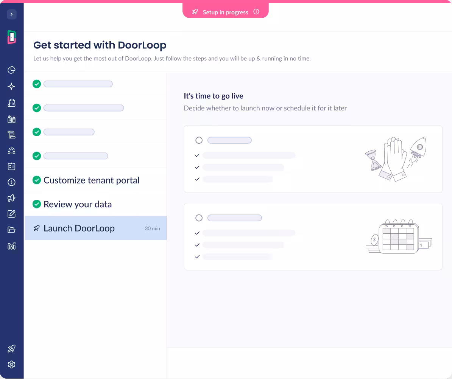
Task: Select the third completed setup step
Action: tap(96, 132)
